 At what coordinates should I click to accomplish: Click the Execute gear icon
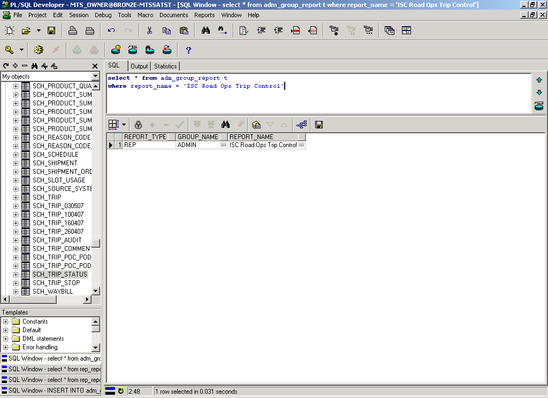click(x=39, y=50)
